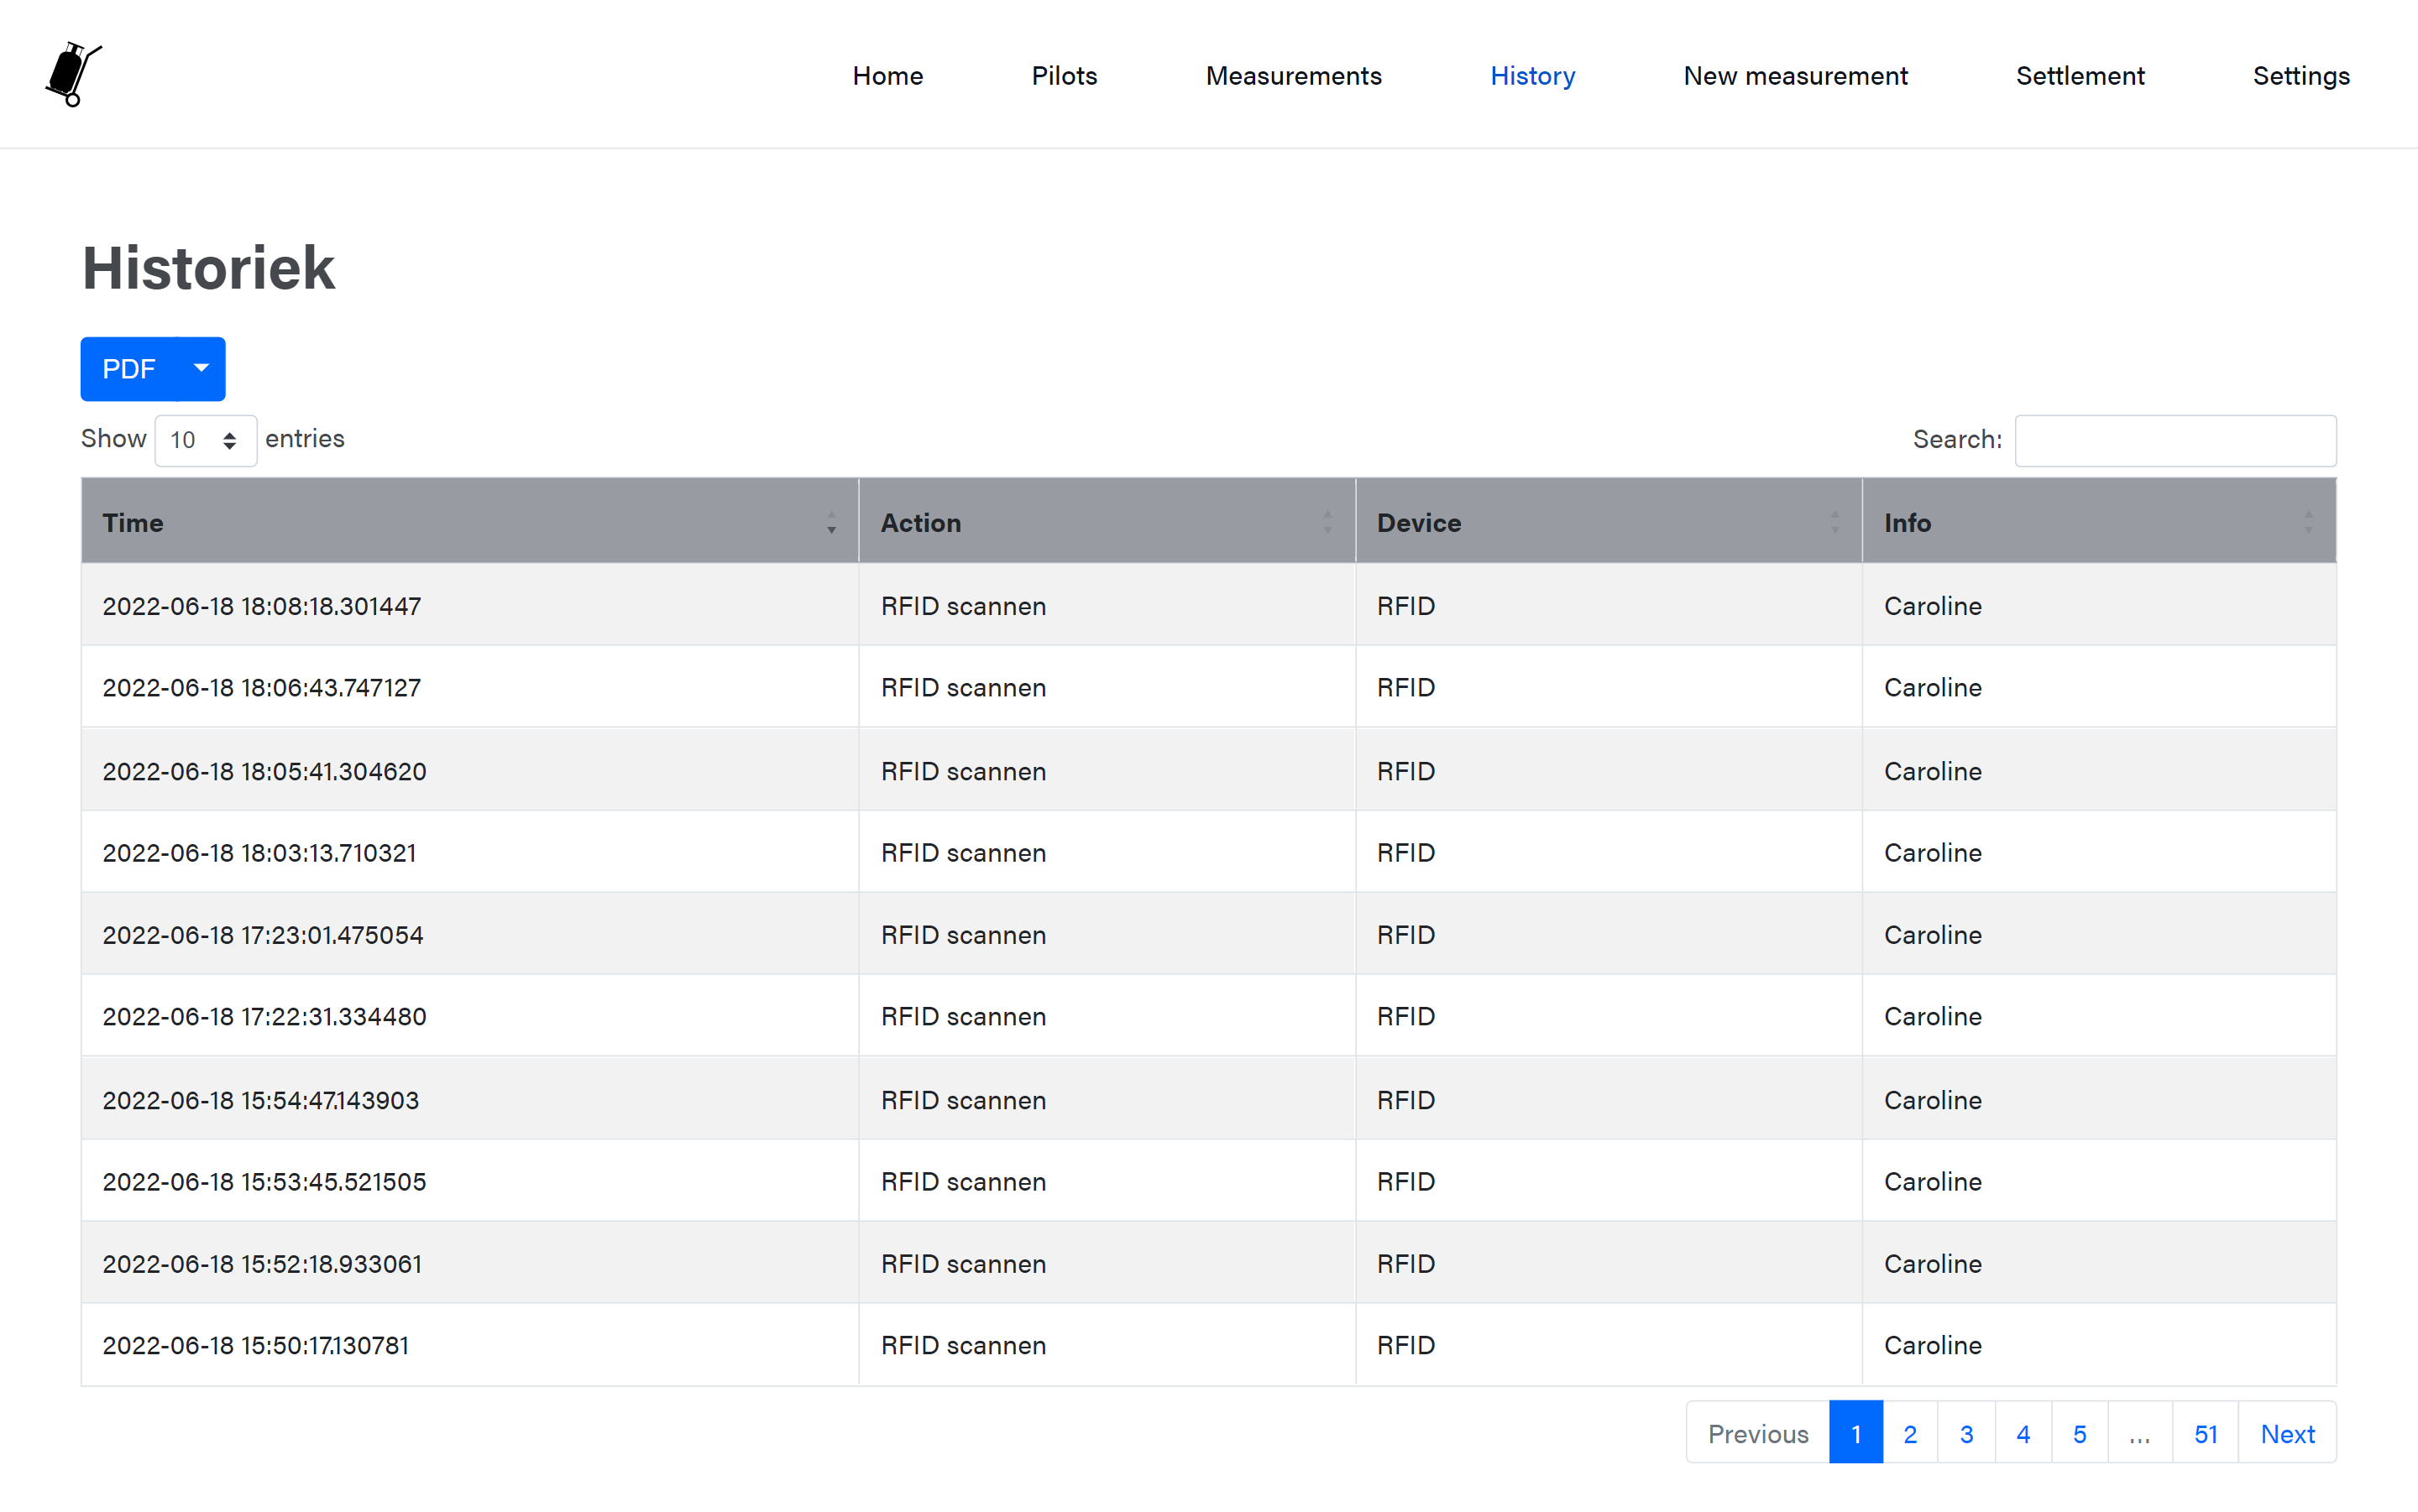The height and width of the screenshot is (1512, 2418).
Task: Jump to last page 51
Action: click(x=2205, y=1433)
